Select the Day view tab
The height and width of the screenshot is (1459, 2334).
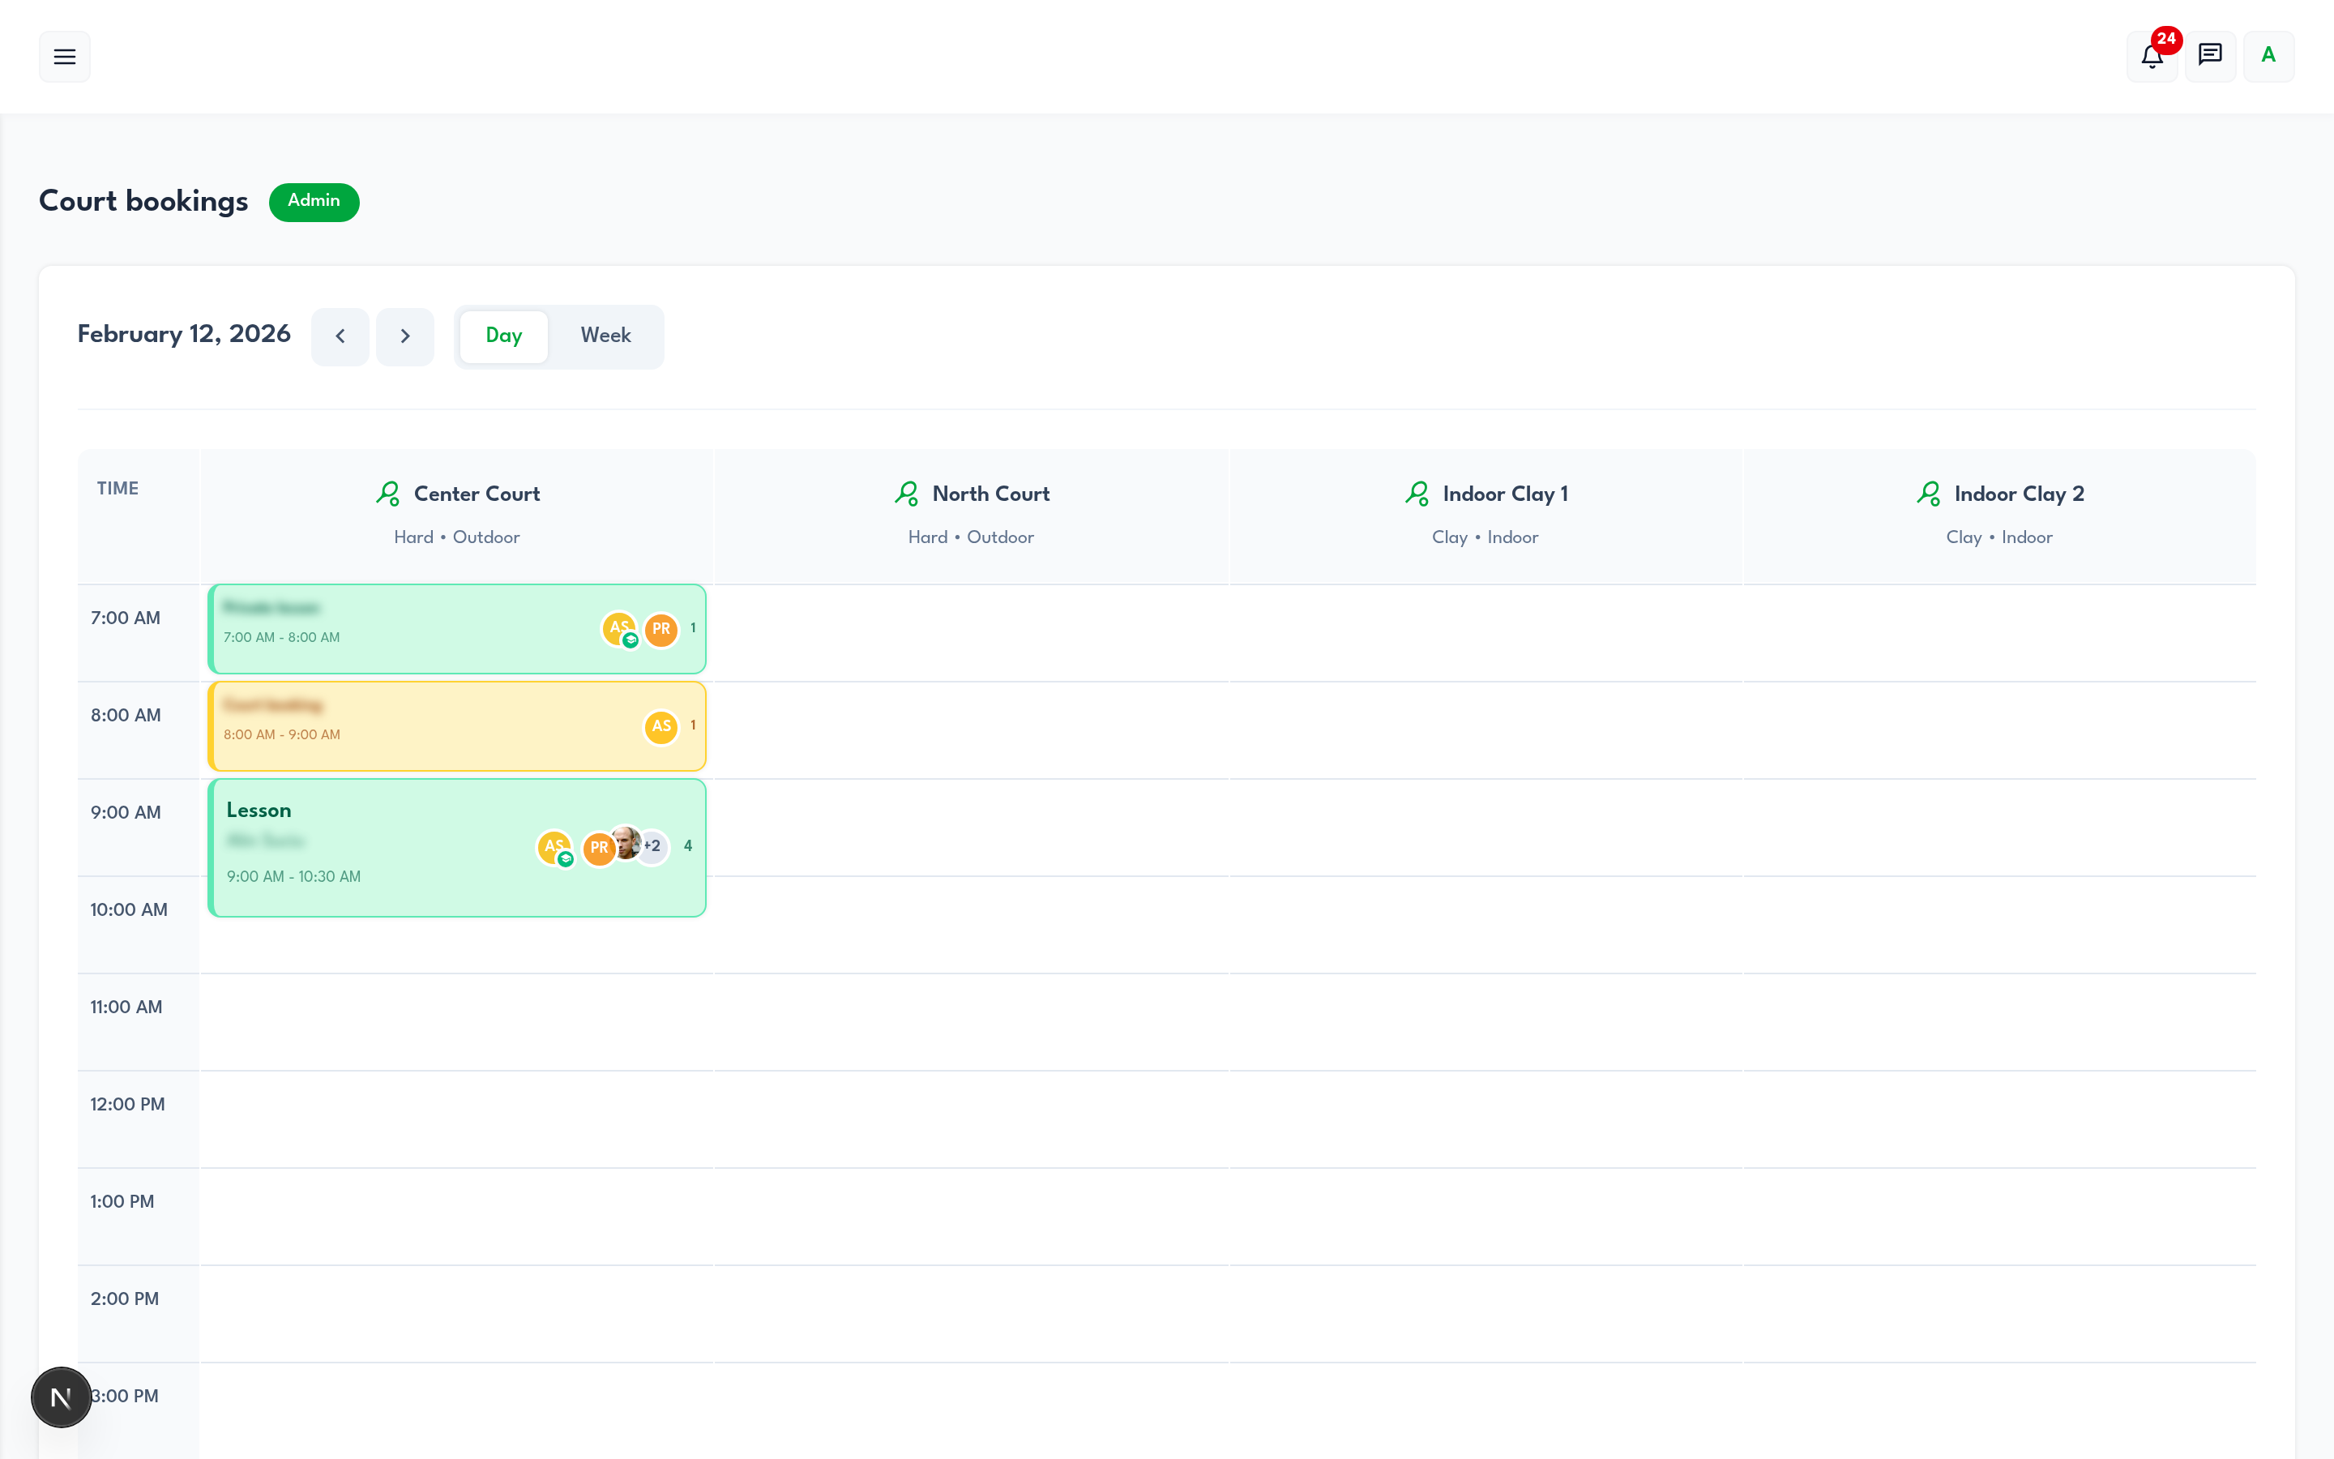click(503, 336)
